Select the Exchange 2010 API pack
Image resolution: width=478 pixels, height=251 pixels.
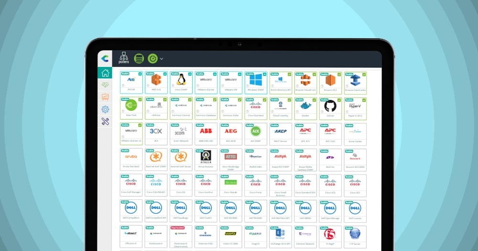281,237
